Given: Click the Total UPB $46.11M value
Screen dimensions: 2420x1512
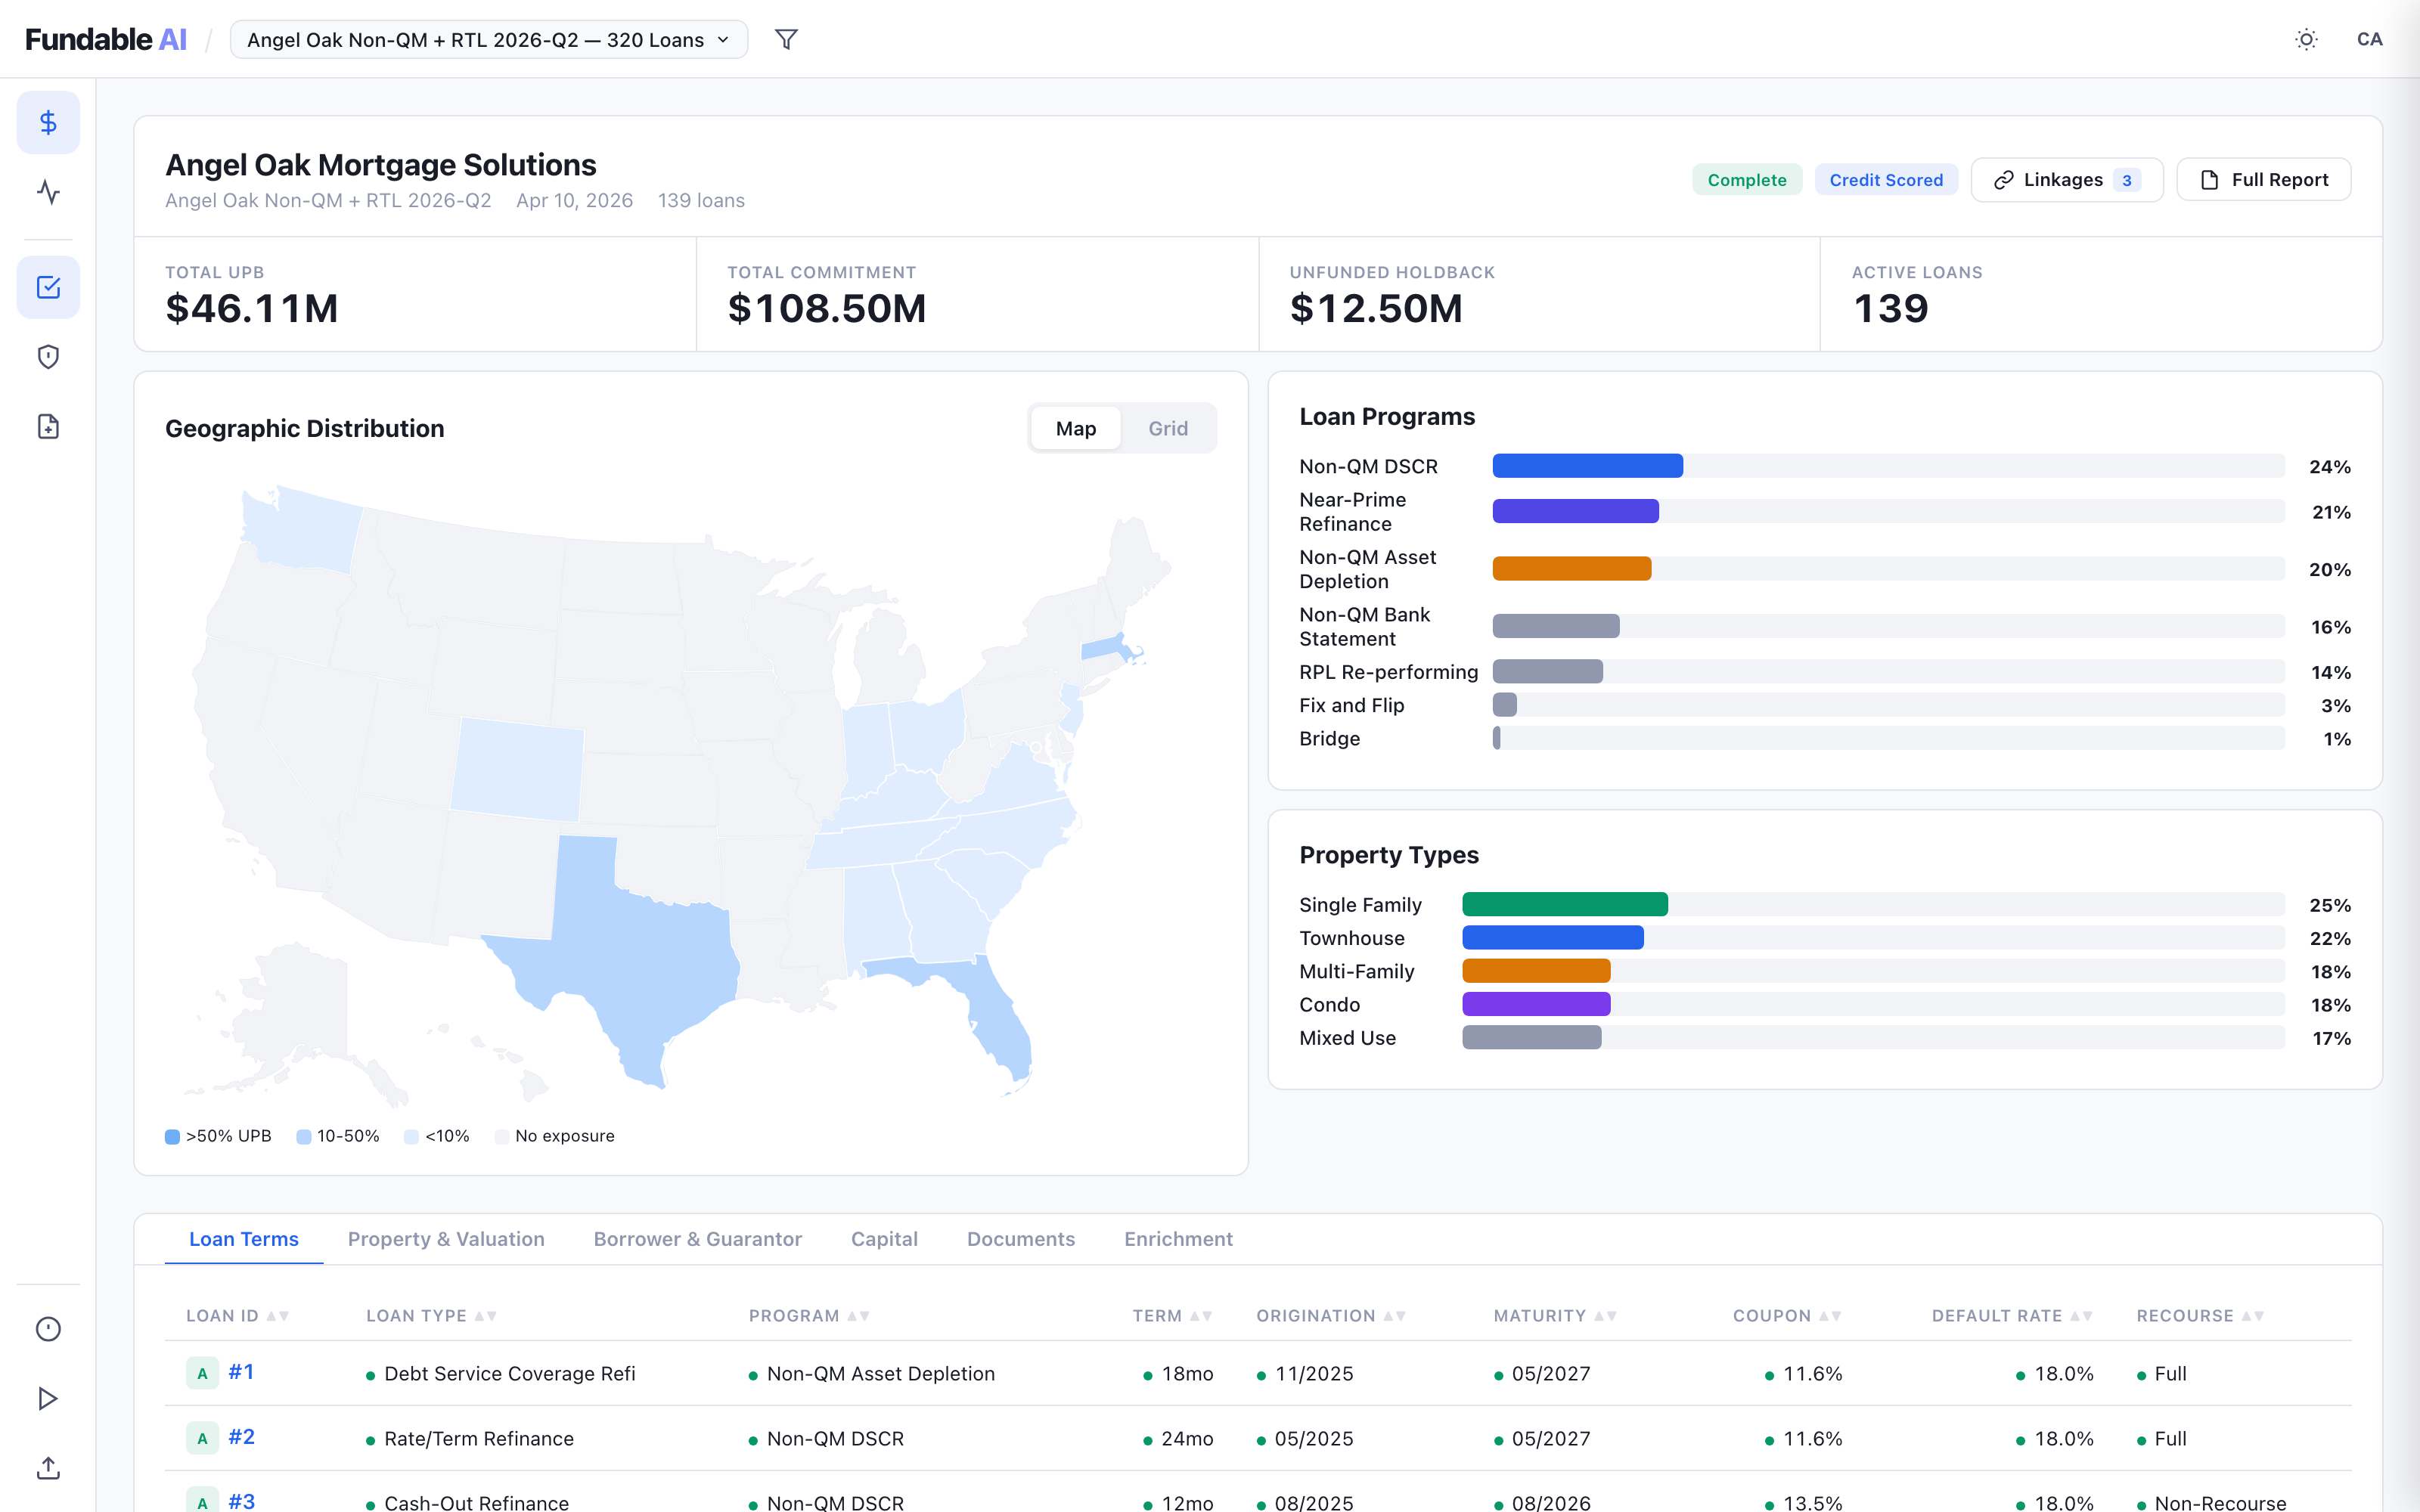Looking at the screenshot, I should coord(252,308).
